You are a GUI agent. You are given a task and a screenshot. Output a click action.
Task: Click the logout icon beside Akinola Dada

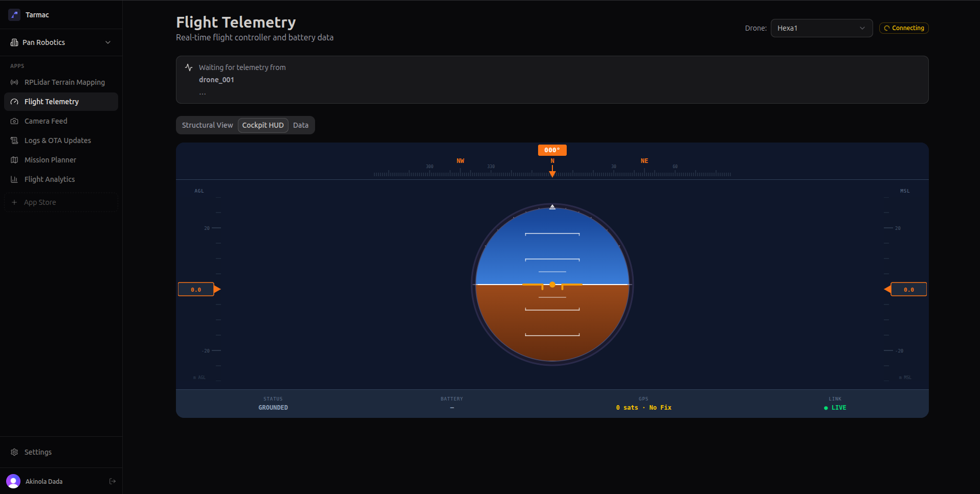pos(113,481)
